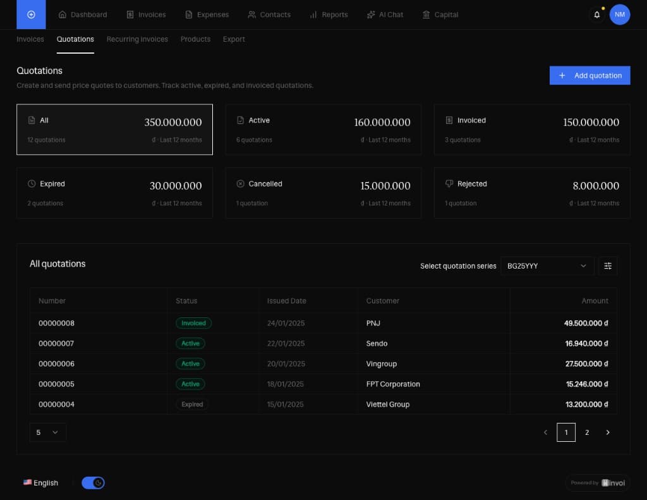
Task: Click the Expired badge for Viettel Group
Action: [192, 404]
